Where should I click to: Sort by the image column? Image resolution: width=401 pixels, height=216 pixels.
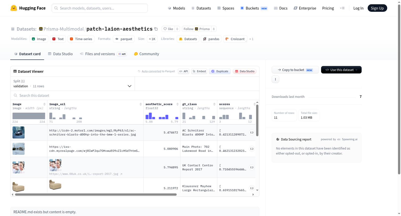(x=44, y=104)
